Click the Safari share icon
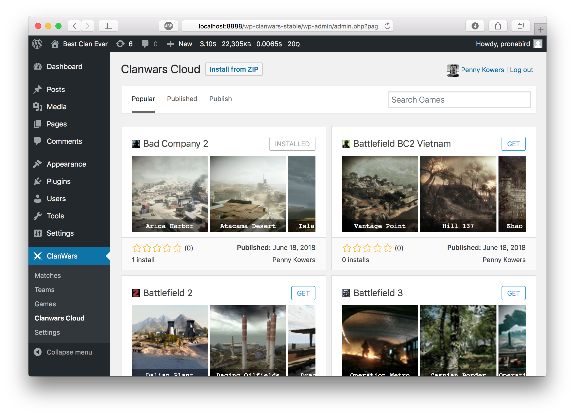 [x=498, y=26]
